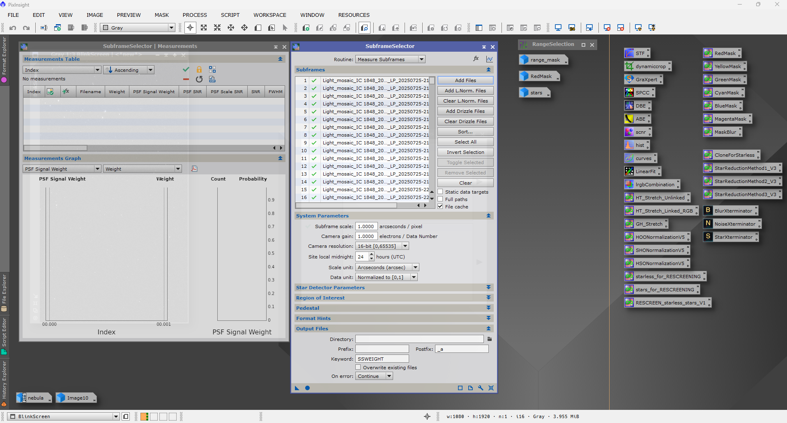Viewport: 787px width, 423px height.
Task: Click the Add Files button
Action: [465, 80]
